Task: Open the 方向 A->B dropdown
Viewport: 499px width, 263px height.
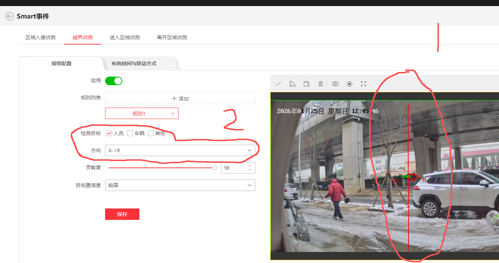Action: pyautogui.click(x=180, y=150)
